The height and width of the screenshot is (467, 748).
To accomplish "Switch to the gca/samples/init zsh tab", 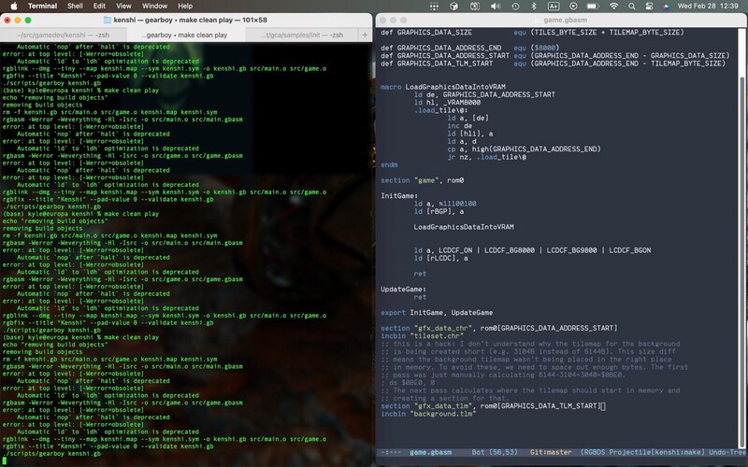I will (302, 35).
